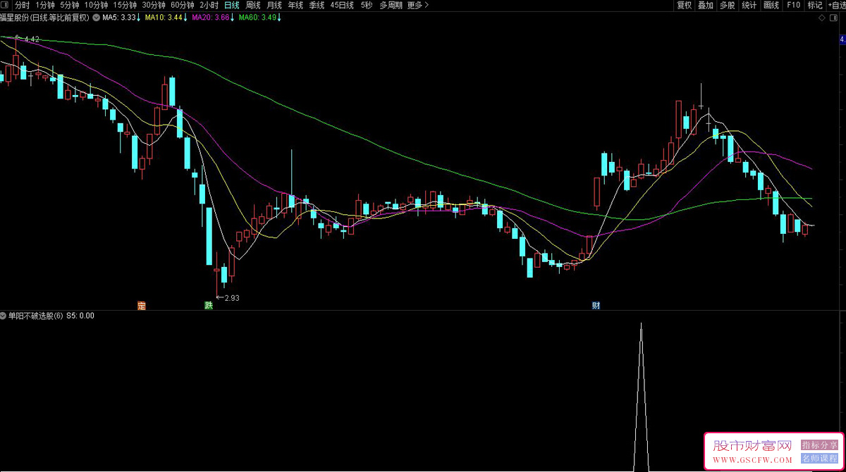
Task: Select the 30分钟 period tab
Action: 154,5
